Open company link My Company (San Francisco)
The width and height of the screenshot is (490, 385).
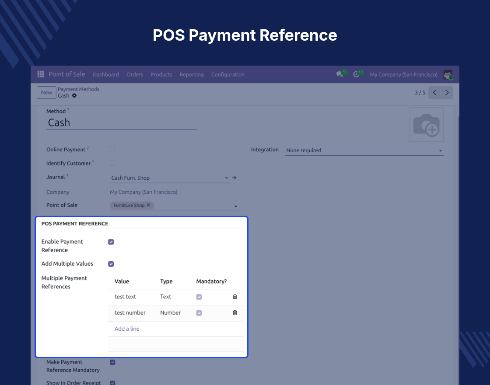click(x=143, y=192)
